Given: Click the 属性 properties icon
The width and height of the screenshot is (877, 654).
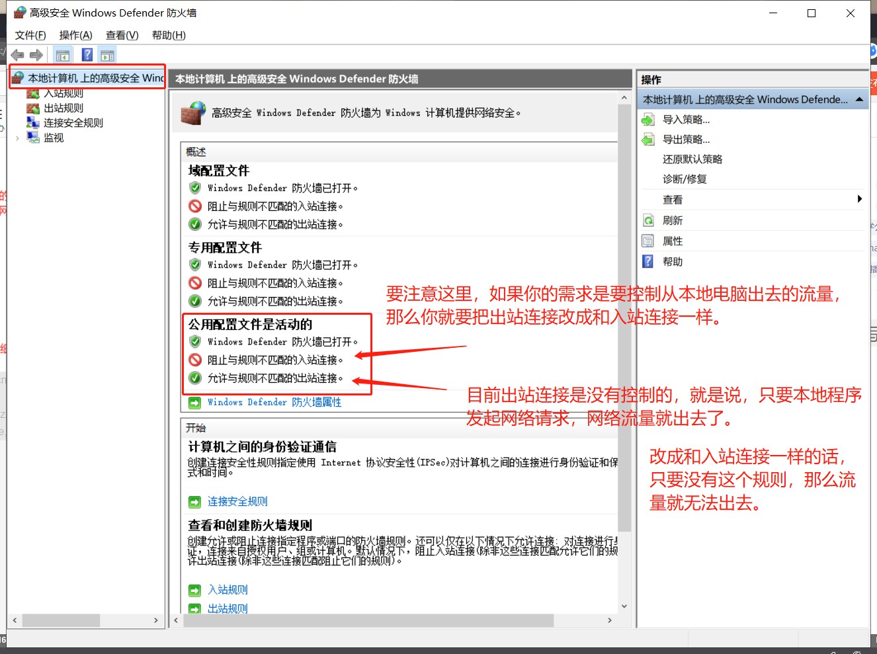Looking at the screenshot, I should (648, 241).
